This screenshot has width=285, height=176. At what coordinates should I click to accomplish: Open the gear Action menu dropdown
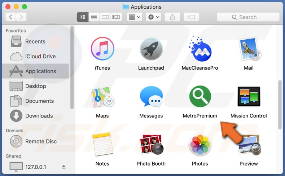(x=153, y=17)
